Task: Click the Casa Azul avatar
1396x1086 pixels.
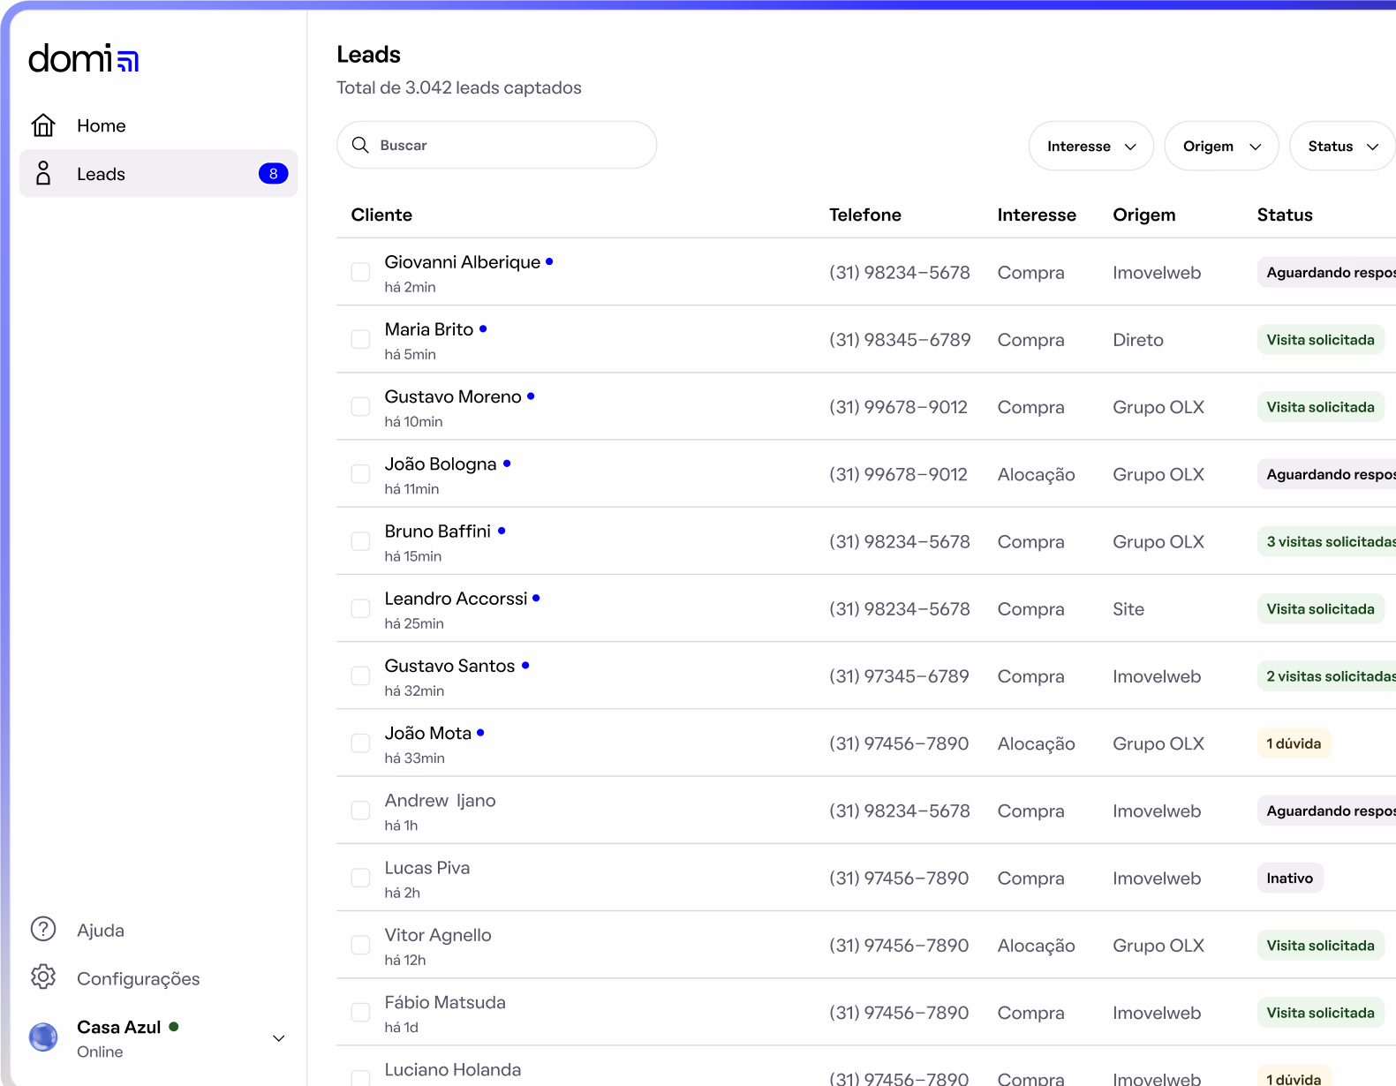Action: 43,1037
